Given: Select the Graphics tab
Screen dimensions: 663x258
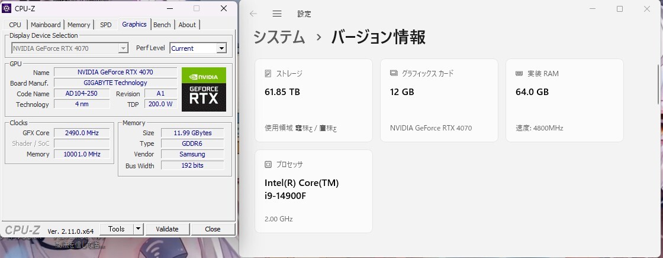Looking at the screenshot, I should coord(134,24).
